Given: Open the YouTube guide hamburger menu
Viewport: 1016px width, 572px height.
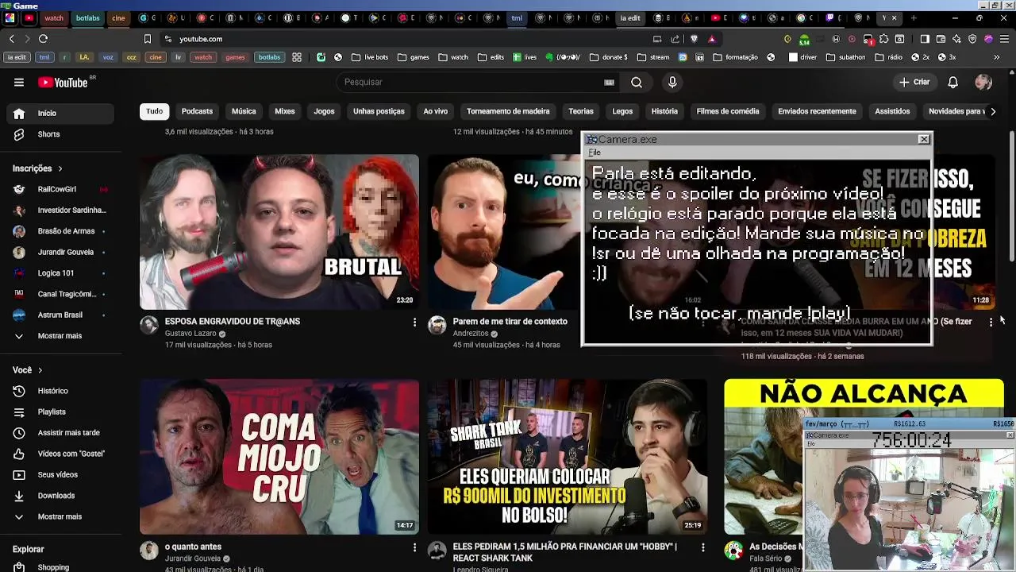Looking at the screenshot, I should 19,82.
